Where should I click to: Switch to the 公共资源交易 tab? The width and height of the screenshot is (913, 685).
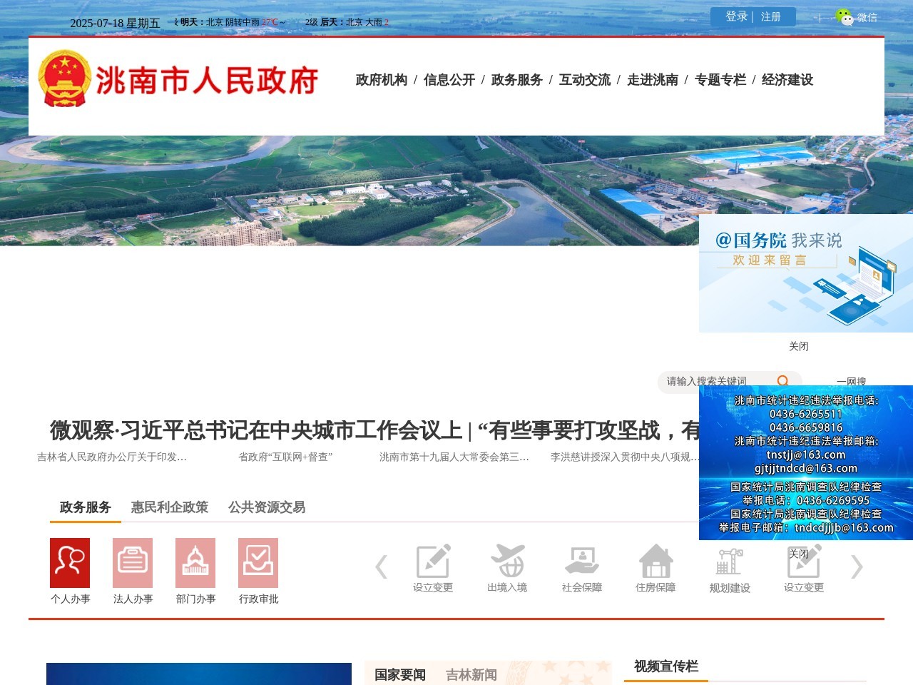click(x=267, y=507)
